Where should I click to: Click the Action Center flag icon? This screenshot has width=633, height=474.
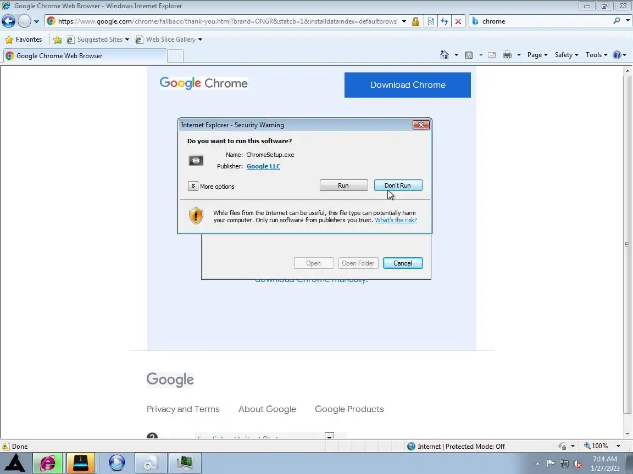pos(551,464)
